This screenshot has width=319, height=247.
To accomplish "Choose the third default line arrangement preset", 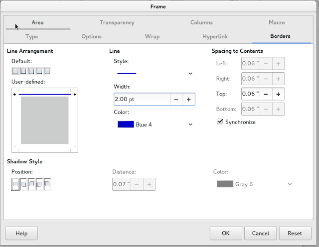I will [x=31, y=71].
